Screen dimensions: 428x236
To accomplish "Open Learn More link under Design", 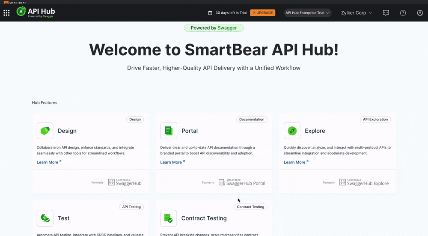I will [x=49, y=162].
